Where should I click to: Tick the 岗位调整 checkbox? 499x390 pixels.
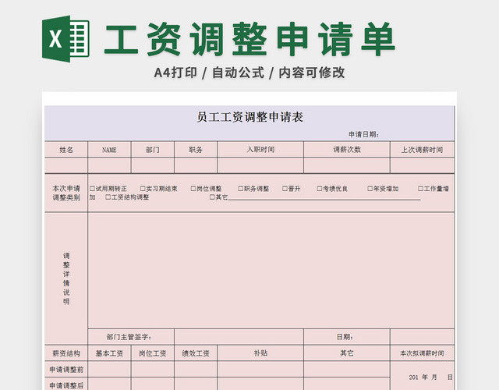pos(193,189)
